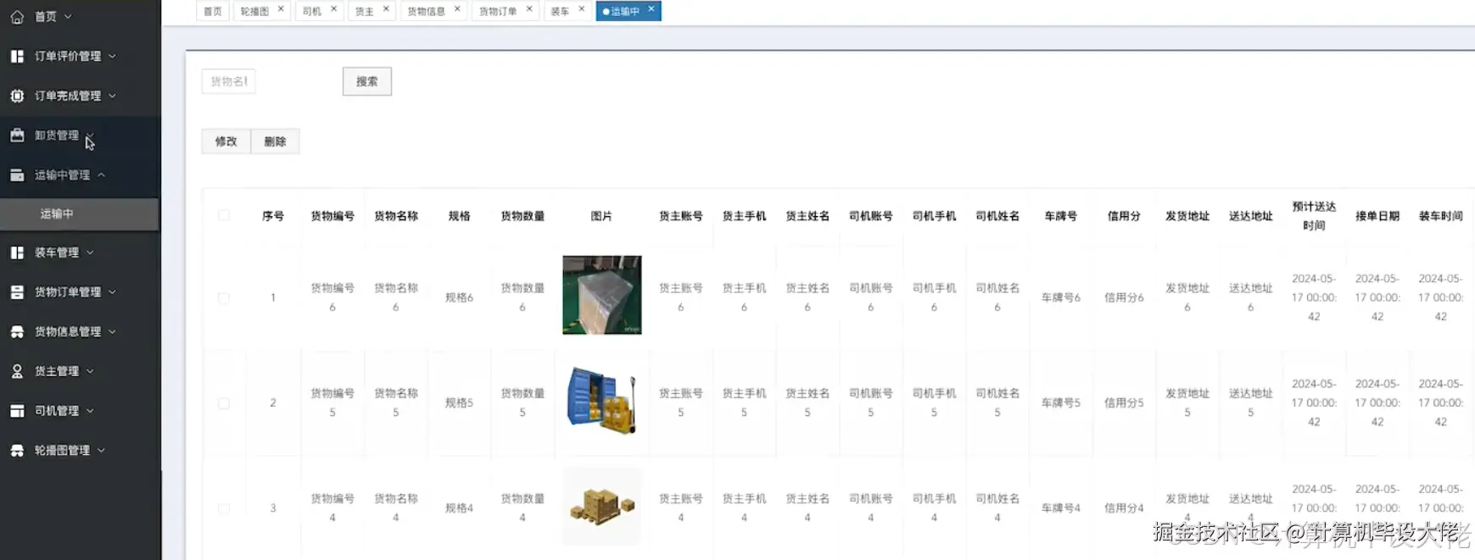Image resolution: width=1475 pixels, height=560 pixels.
Task: Click the home icon in sidebar
Action: 17,16
